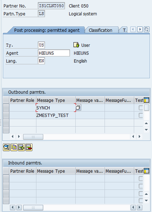Viewport: 152px width, 212px height.
Task: Click the copy outbound parameter icon
Action: (14, 147)
